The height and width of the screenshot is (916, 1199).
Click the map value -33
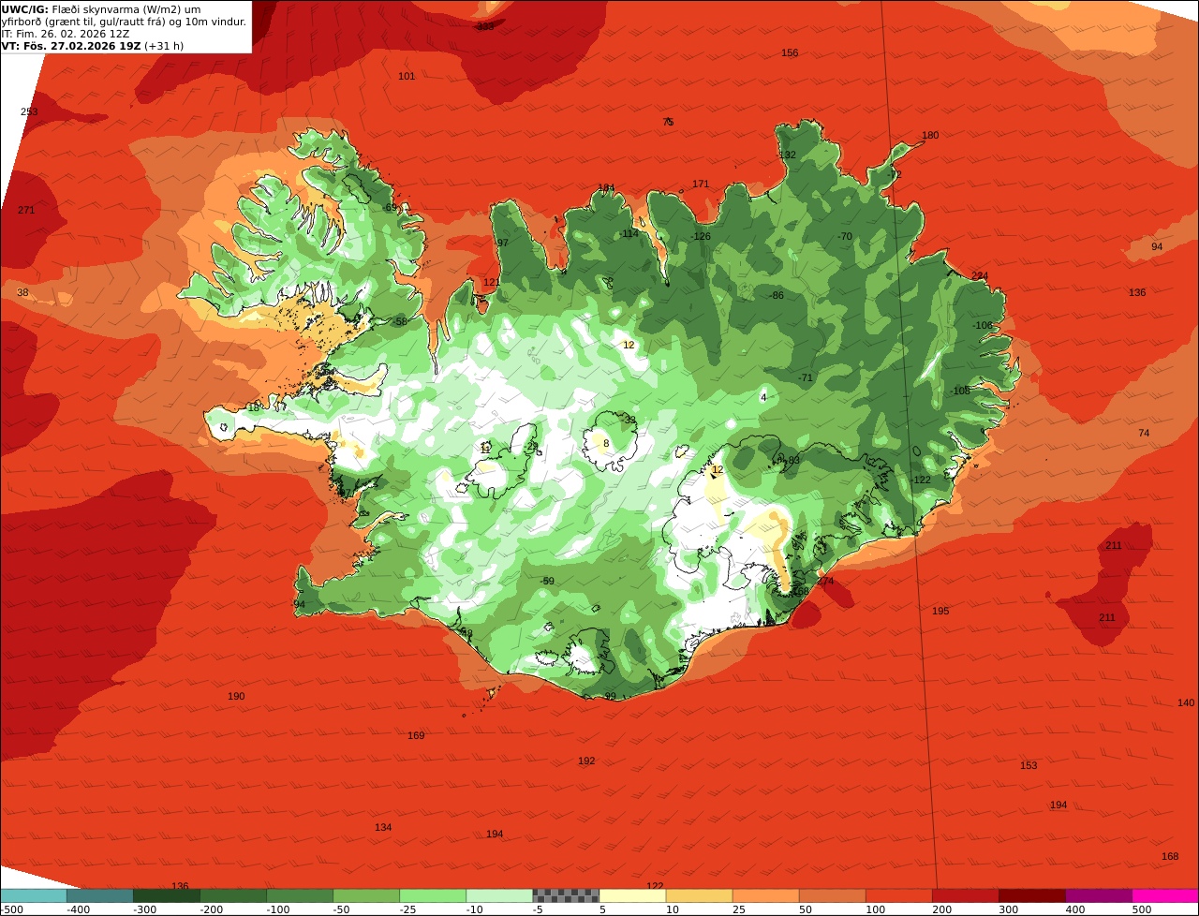pos(629,420)
